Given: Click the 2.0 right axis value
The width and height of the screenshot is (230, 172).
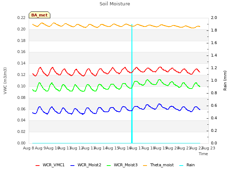Looking at the screenshot, I should 214,18.
